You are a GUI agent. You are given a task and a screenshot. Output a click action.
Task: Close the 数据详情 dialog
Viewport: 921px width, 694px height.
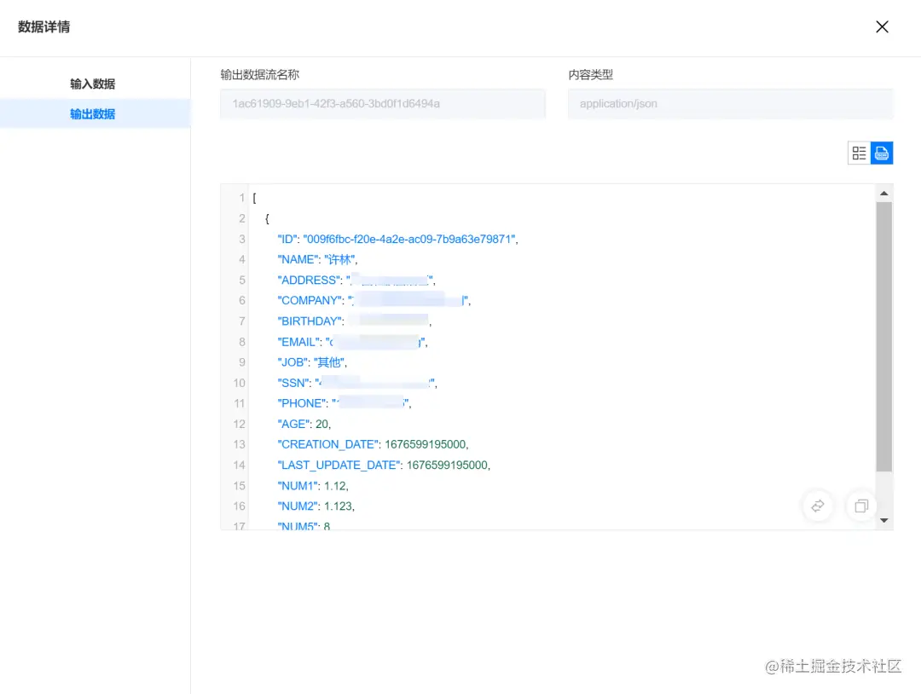pyautogui.click(x=882, y=27)
